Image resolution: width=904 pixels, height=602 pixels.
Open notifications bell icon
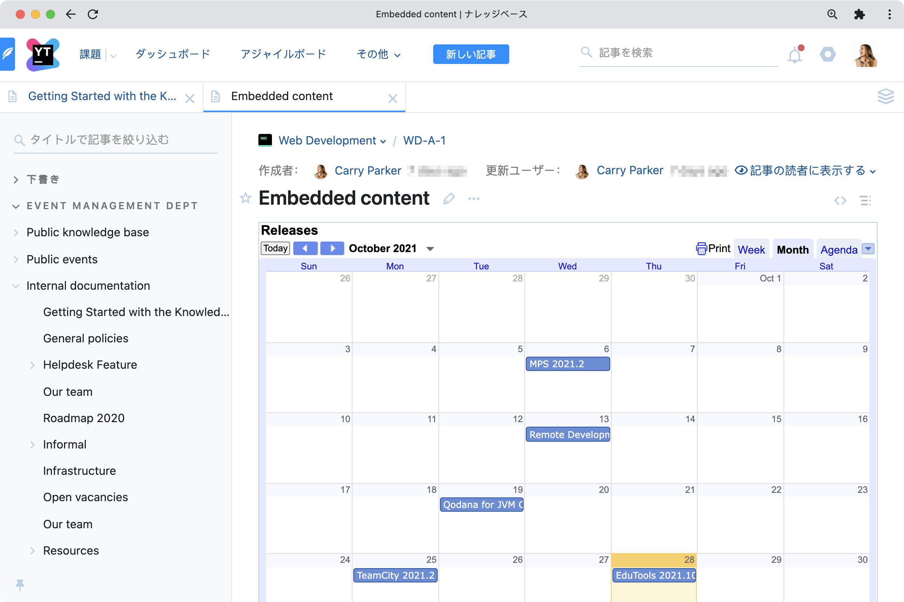pyautogui.click(x=795, y=54)
